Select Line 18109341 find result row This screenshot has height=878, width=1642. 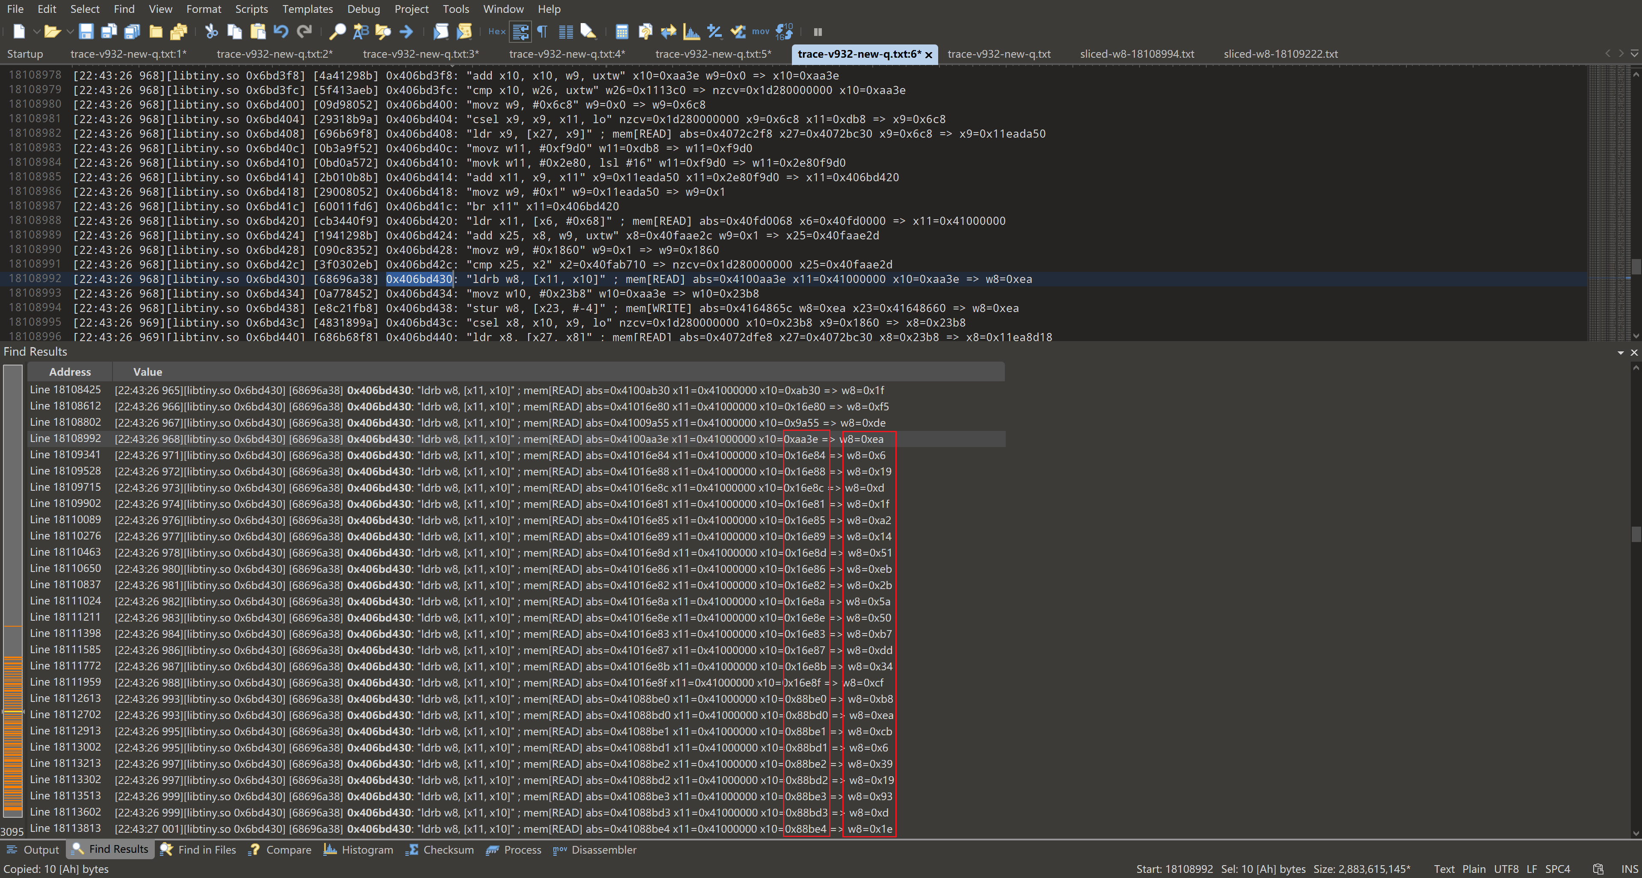pyautogui.click(x=516, y=455)
